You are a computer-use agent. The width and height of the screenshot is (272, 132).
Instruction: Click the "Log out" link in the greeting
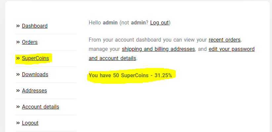pyautogui.click(x=159, y=23)
